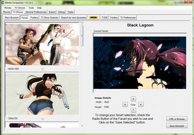Screen dimensions: 194x135
Task: Select the 1920x1080 fanart radio button
Action: tap(43, 69)
